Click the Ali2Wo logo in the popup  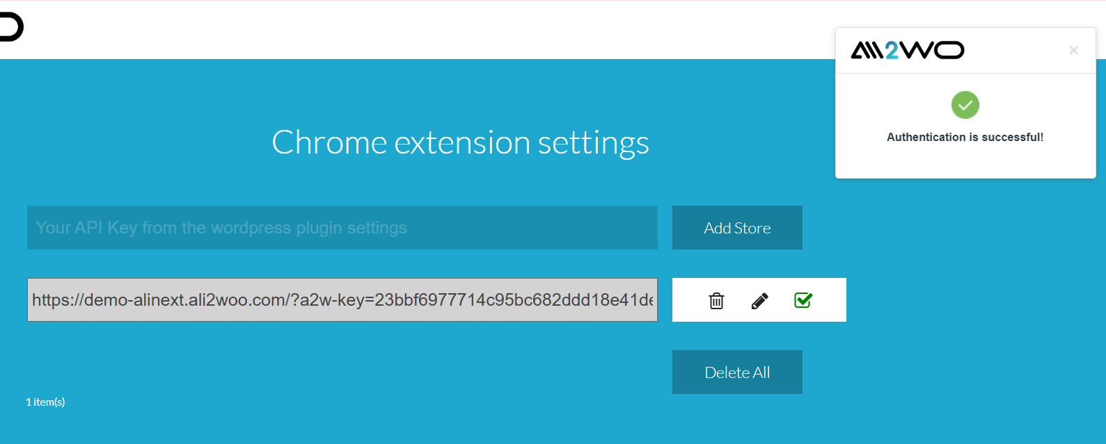pyautogui.click(x=907, y=50)
